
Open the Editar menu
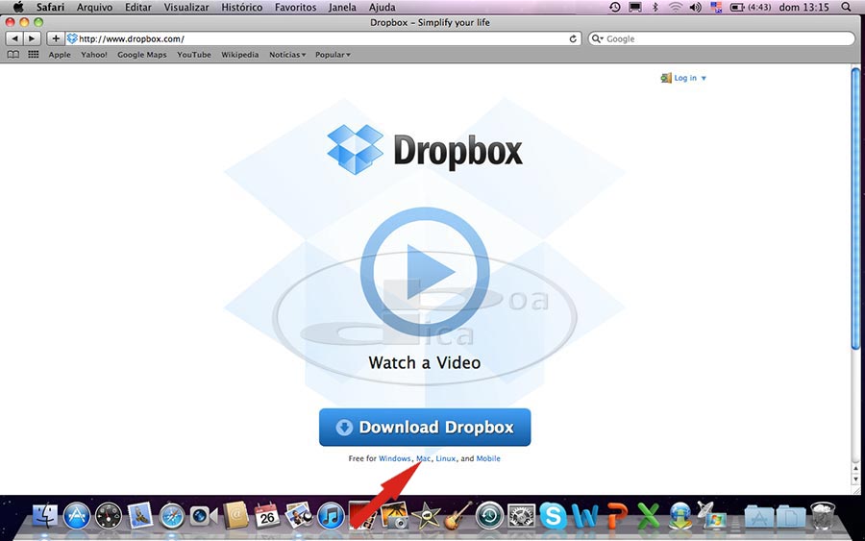coord(137,7)
